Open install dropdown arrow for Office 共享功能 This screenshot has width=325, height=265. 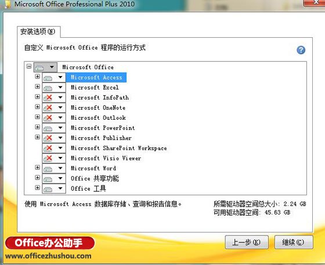(60, 178)
